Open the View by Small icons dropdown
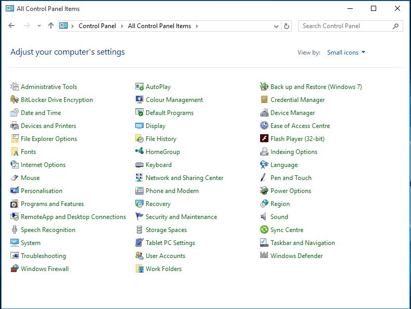 (x=346, y=53)
